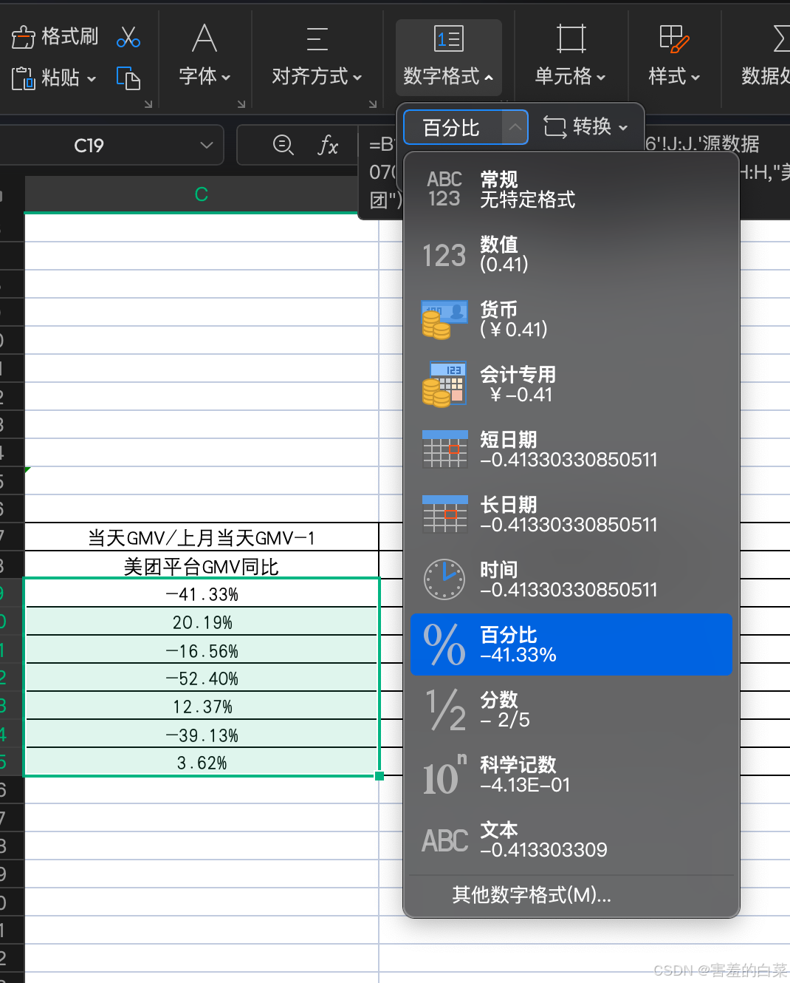Click the cut scissors icon
790x983 pixels.
pos(128,37)
